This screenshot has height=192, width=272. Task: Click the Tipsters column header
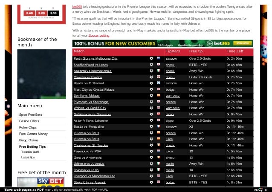(173, 51)
